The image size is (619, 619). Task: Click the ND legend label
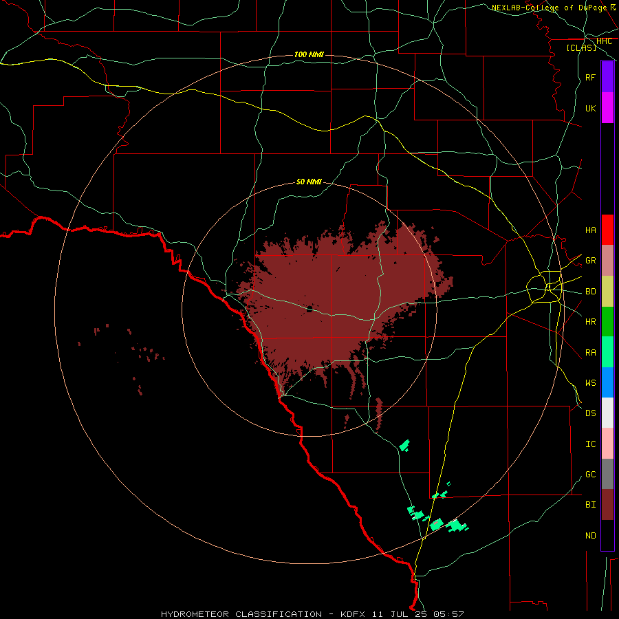click(x=590, y=536)
